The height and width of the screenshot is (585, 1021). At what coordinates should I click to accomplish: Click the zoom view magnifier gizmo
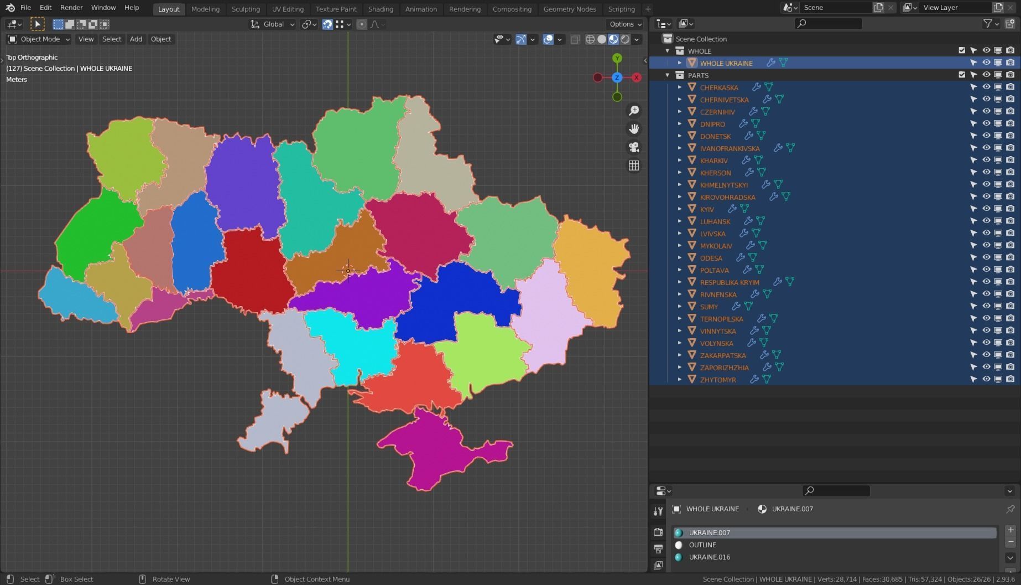point(634,111)
